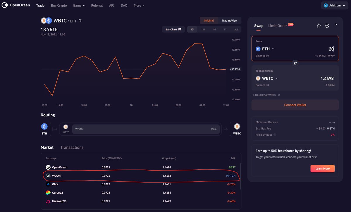
Task: Click the intermediate WBTC icon in routing path
Action: 66,127
